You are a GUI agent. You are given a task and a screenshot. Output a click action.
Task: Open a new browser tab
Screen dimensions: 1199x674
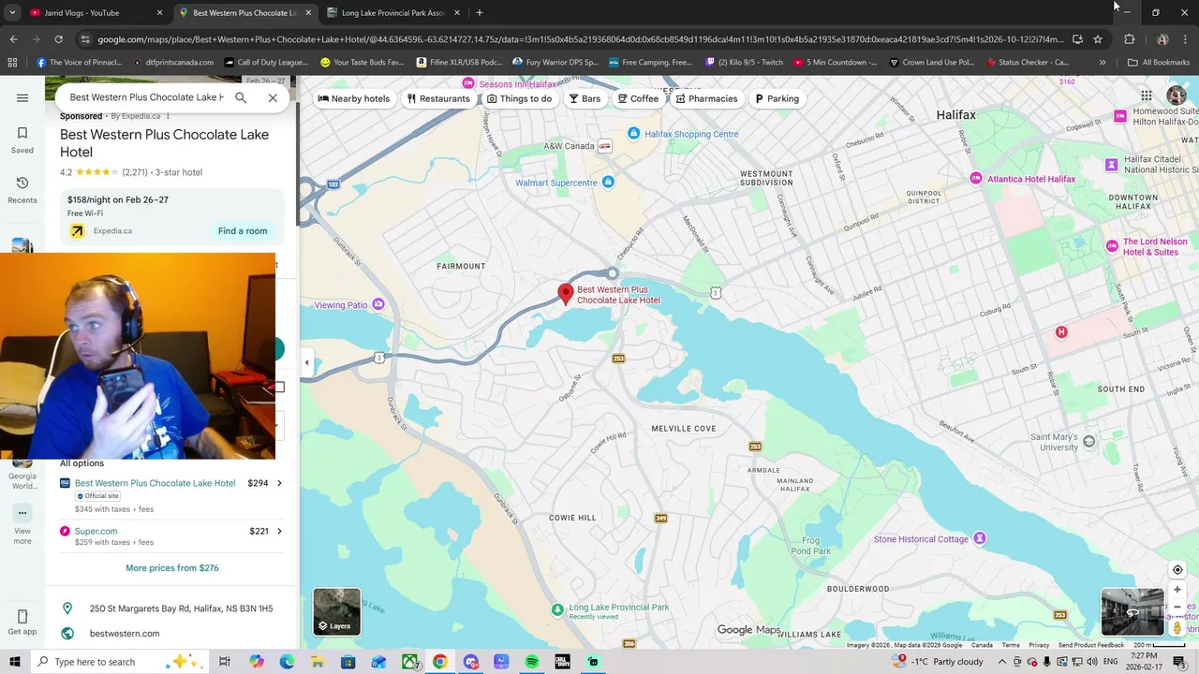pos(480,13)
